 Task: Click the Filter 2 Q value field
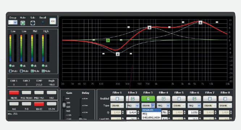pos(132,112)
